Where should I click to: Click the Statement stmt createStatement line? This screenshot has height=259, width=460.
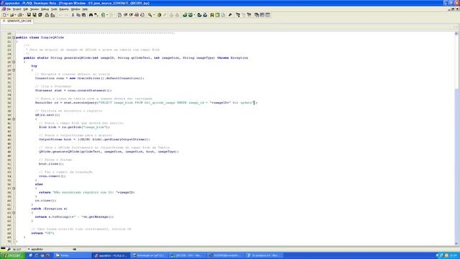[73, 91]
